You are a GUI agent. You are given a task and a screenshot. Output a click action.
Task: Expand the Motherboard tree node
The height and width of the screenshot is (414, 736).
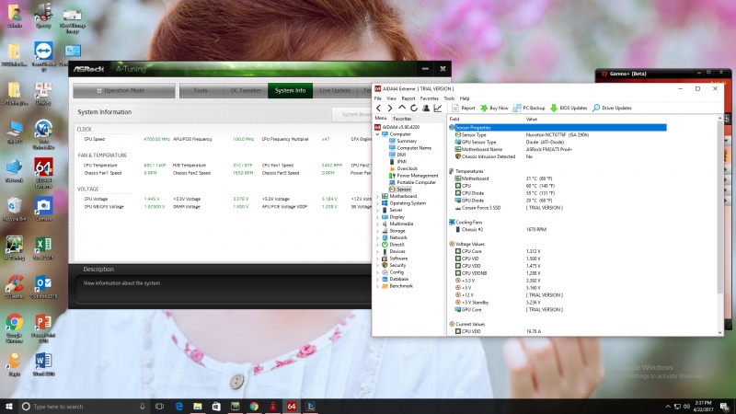point(378,196)
